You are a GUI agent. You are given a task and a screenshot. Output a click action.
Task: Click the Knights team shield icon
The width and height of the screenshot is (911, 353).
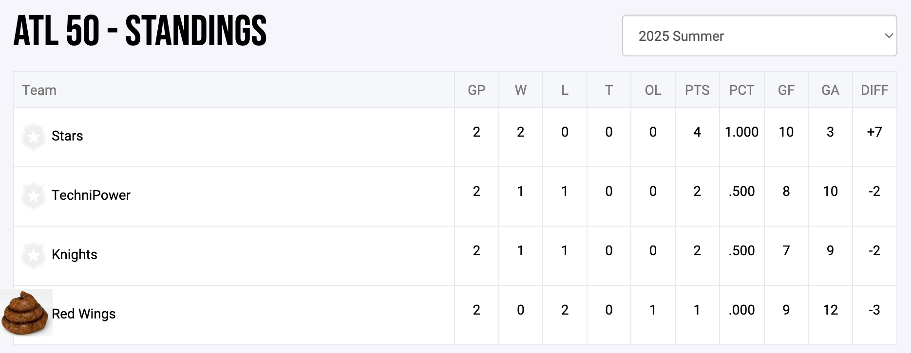tap(34, 255)
